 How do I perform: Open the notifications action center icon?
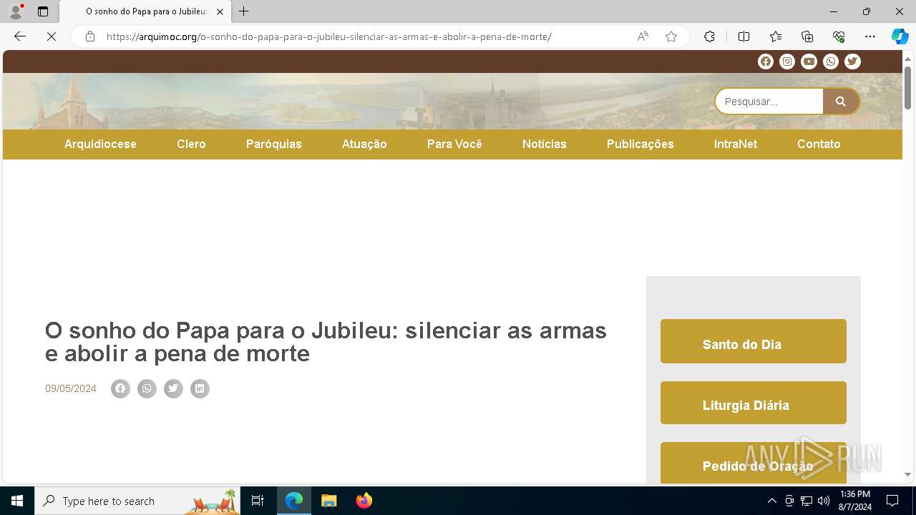pyautogui.click(x=892, y=501)
